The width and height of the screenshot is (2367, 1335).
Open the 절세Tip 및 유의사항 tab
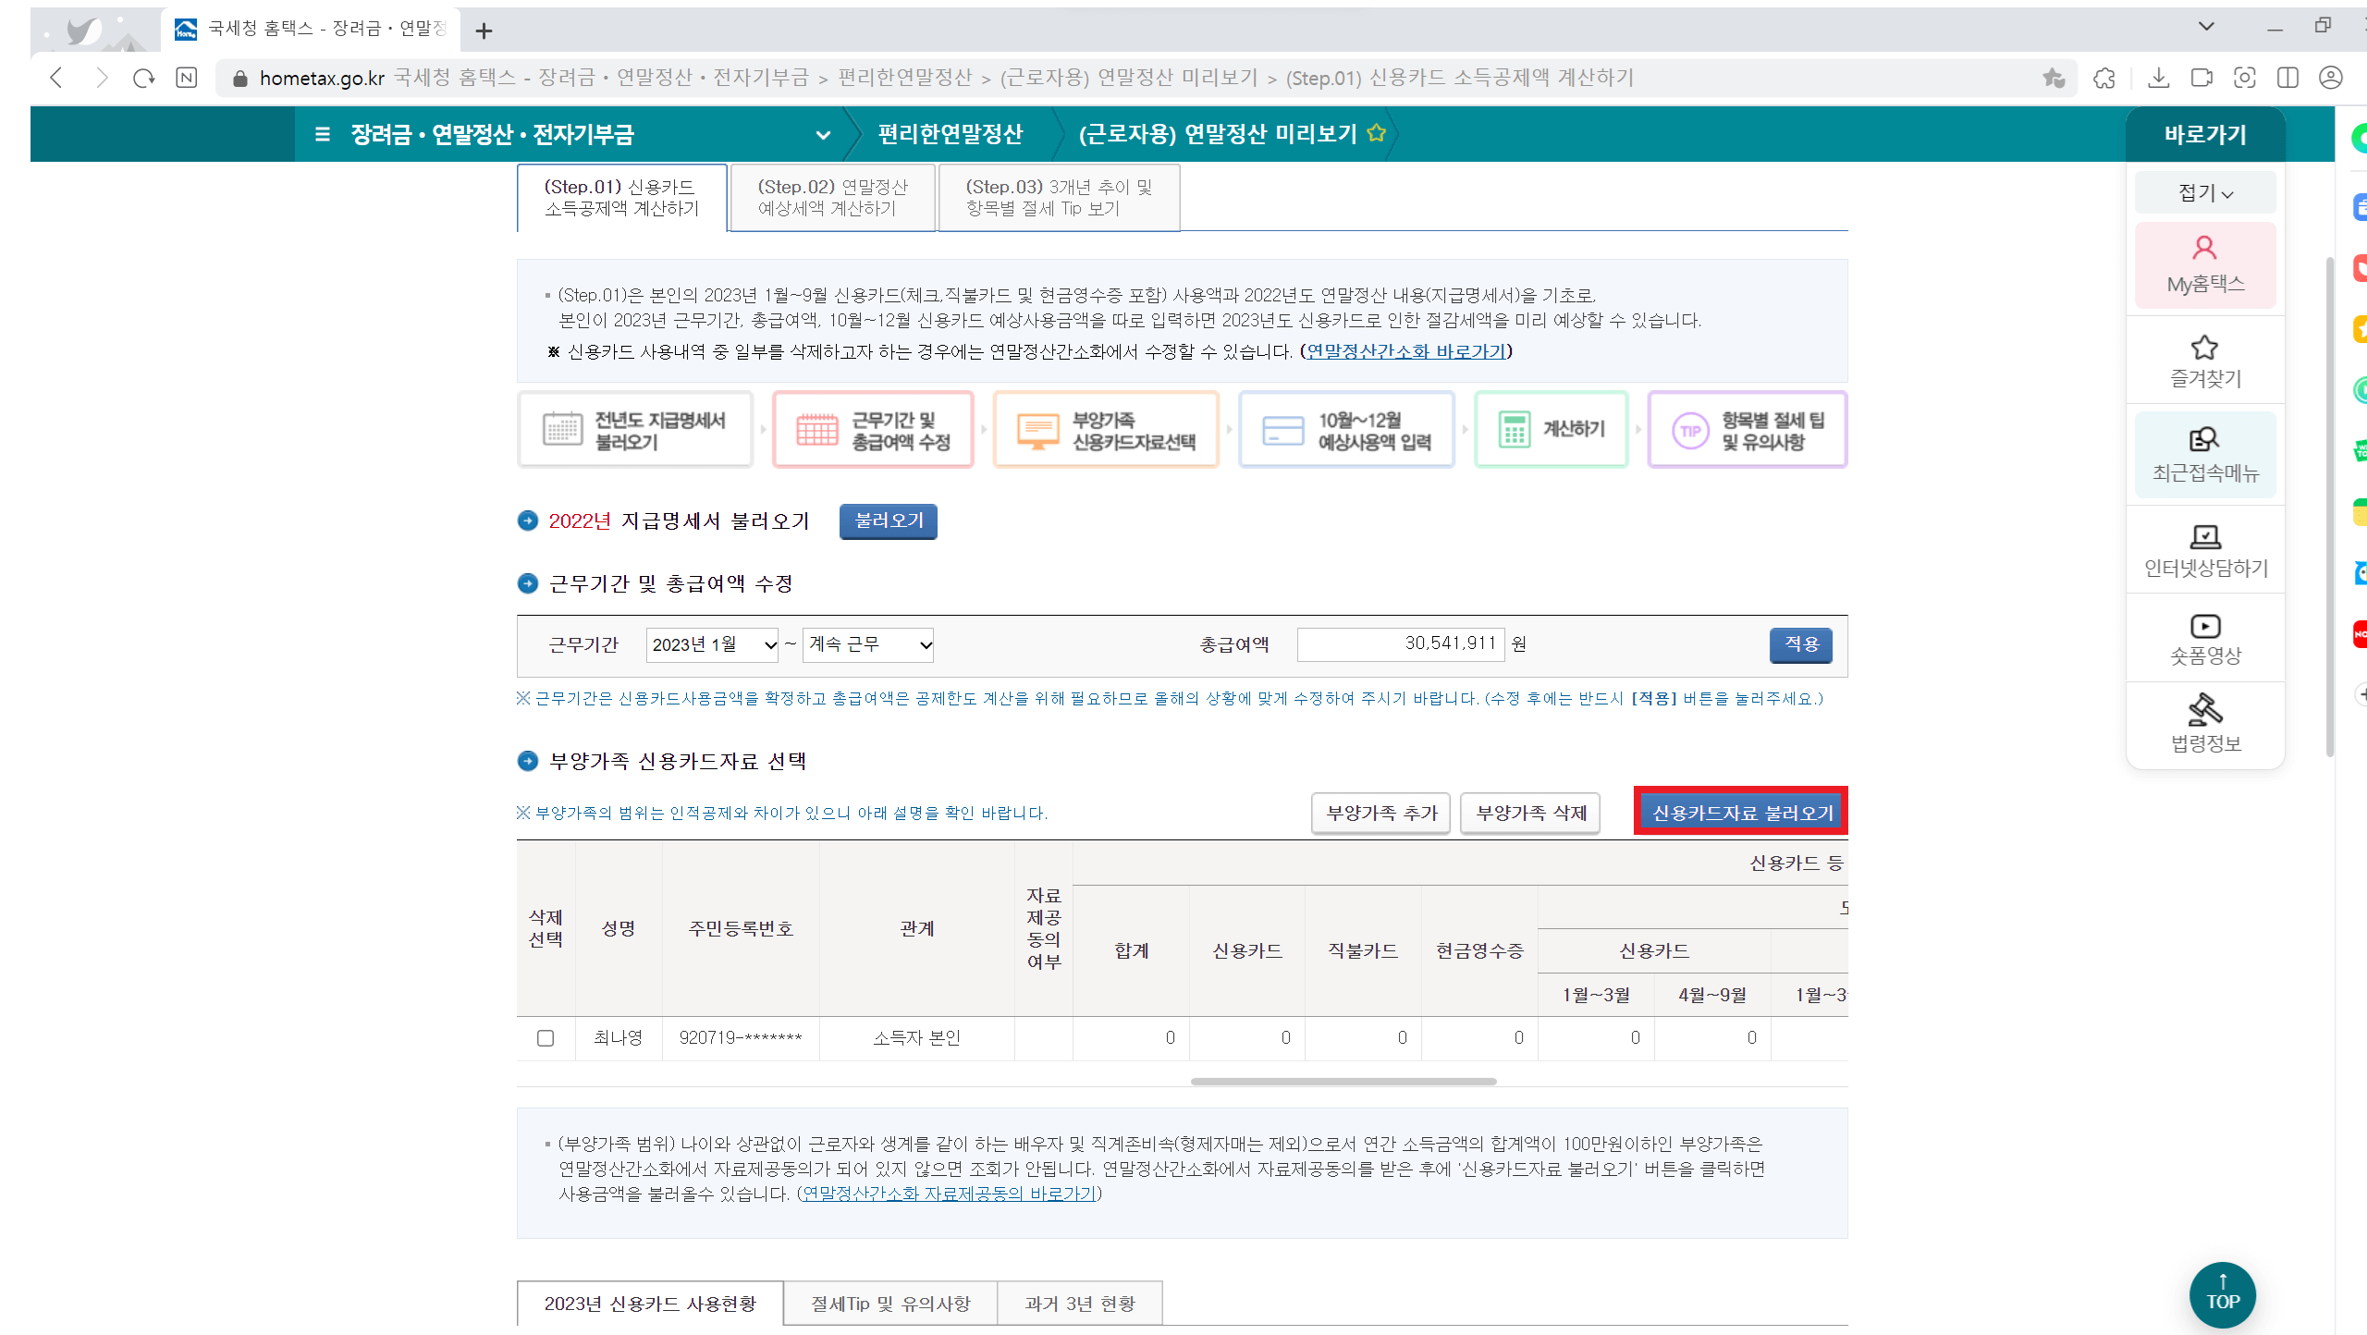(889, 1302)
